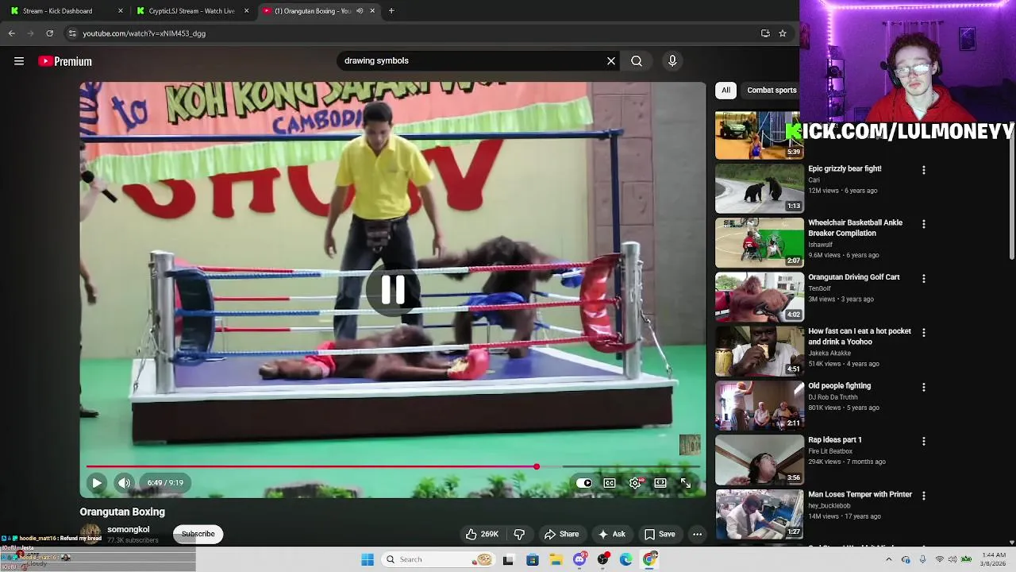Play the video using the play button

pyautogui.click(x=97, y=482)
